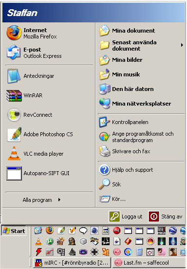
Task: Open Den här datorn
Action: (x=141, y=89)
